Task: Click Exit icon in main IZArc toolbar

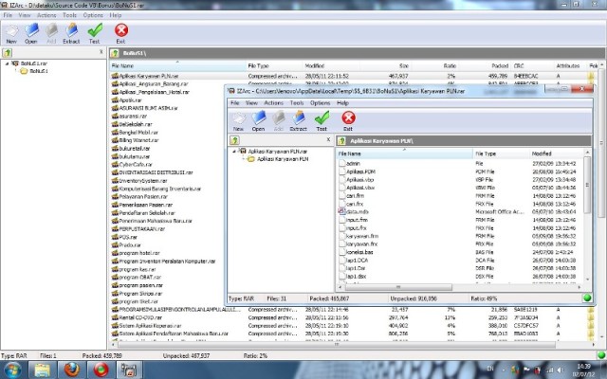Action: point(121,33)
